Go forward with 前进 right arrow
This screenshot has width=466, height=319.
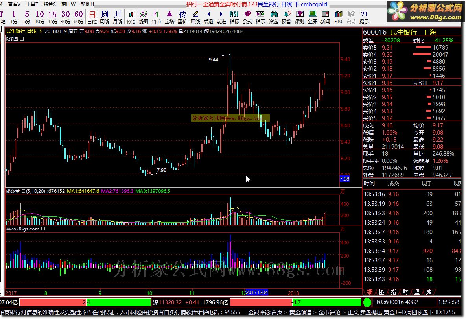(x=221, y=17)
